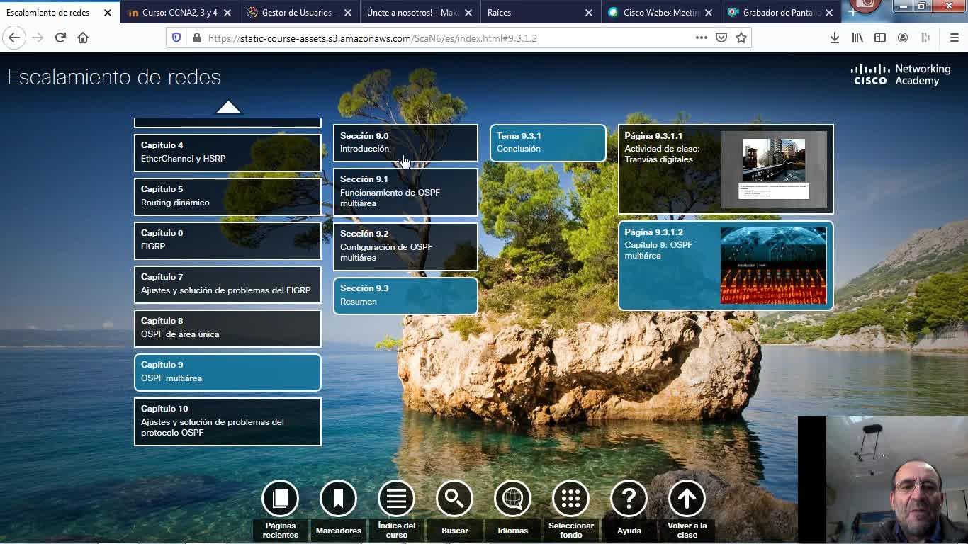Go to the browser home page
This screenshot has width=968, height=544.
(x=83, y=38)
